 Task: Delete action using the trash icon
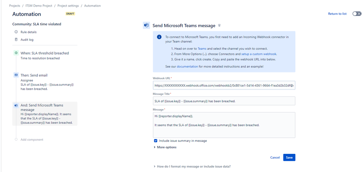click(219, 25)
